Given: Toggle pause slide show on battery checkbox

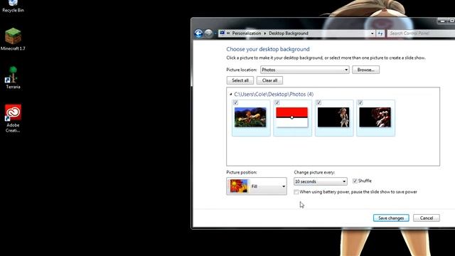Looking at the screenshot, I should pos(296,192).
